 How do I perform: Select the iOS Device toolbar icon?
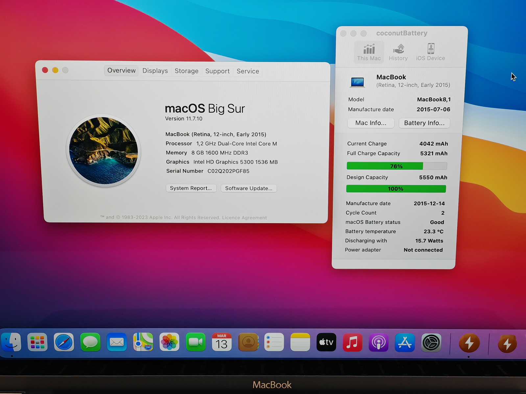[x=430, y=52]
